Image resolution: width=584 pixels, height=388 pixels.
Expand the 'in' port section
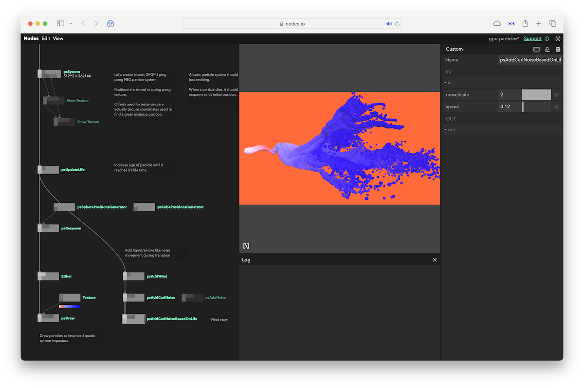point(446,83)
